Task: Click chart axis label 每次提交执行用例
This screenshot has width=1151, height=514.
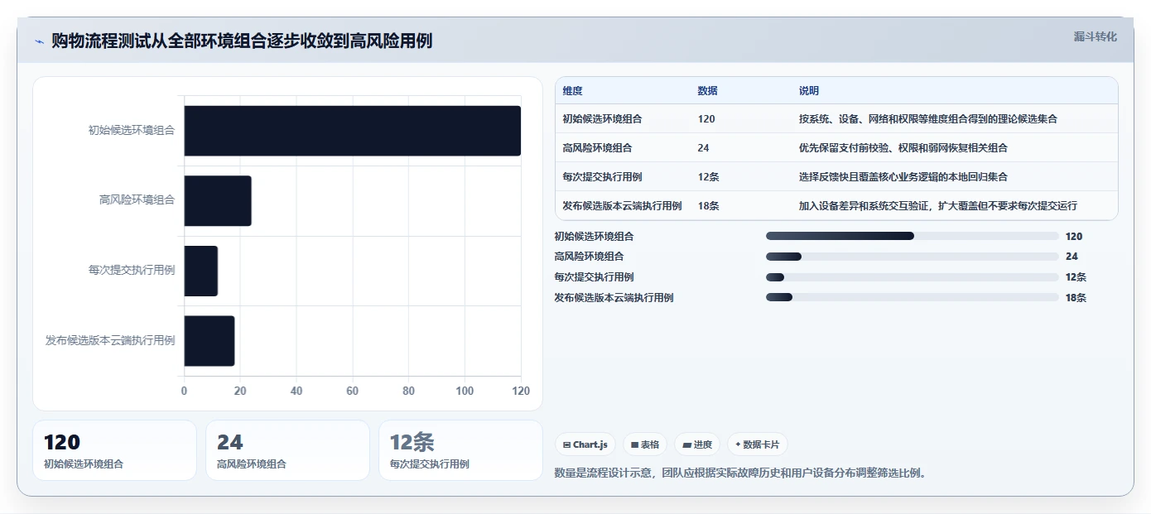Action: (x=132, y=270)
